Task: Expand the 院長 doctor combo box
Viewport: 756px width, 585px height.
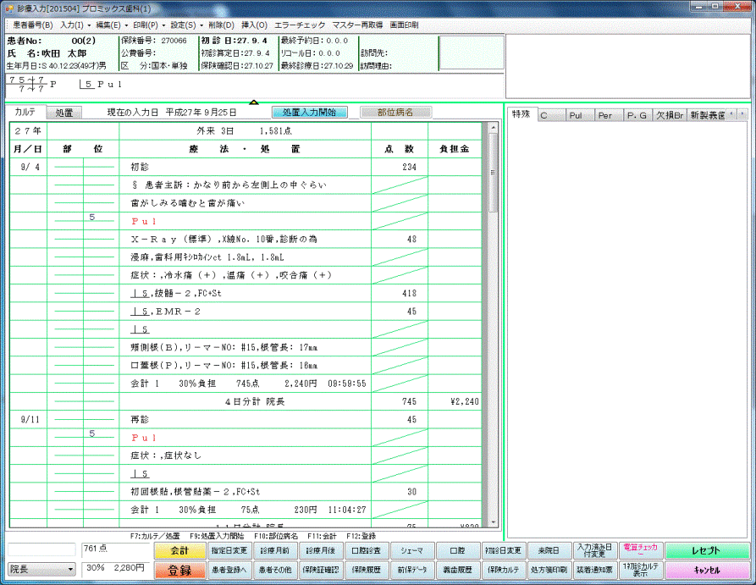Action: [x=71, y=569]
